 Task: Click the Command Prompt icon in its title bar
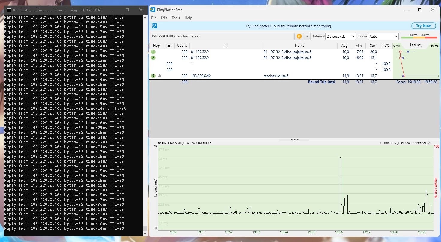click(9, 10)
